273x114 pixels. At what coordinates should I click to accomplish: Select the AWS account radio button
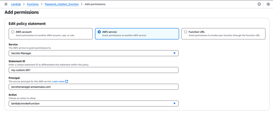[13, 32]
